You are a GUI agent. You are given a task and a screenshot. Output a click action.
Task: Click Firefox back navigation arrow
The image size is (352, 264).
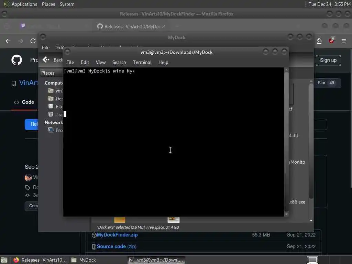8,41
